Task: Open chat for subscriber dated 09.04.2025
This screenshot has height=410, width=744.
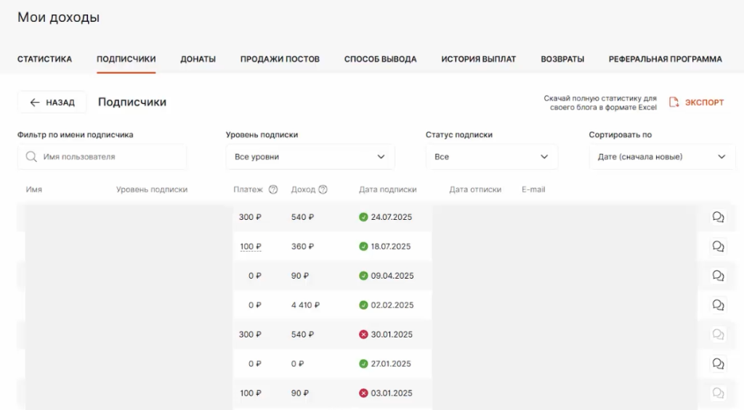Action: (718, 276)
